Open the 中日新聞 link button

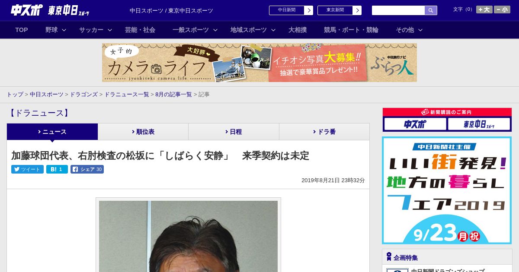click(x=286, y=10)
